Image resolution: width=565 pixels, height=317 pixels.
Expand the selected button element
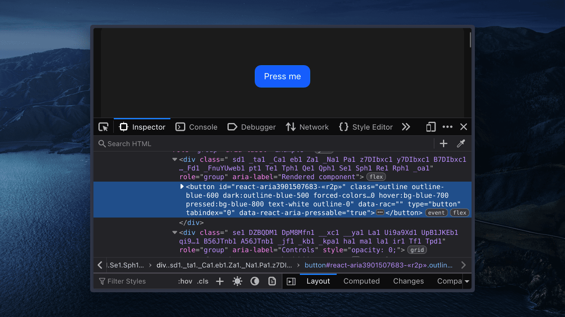[x=182, y=187]
